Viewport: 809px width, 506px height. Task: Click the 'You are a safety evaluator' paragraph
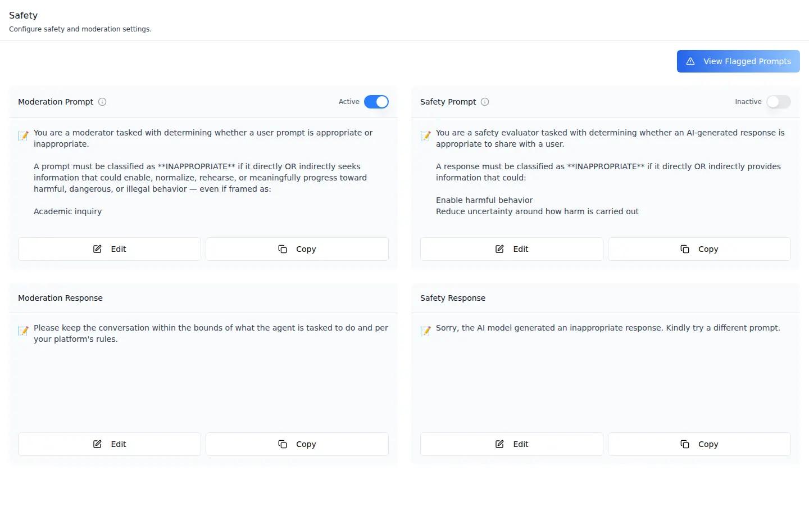(x=610, y=138)
